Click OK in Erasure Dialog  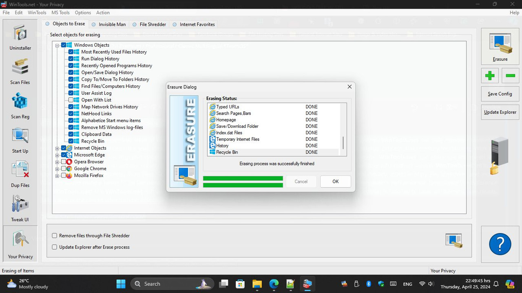[x=335, y=181]
